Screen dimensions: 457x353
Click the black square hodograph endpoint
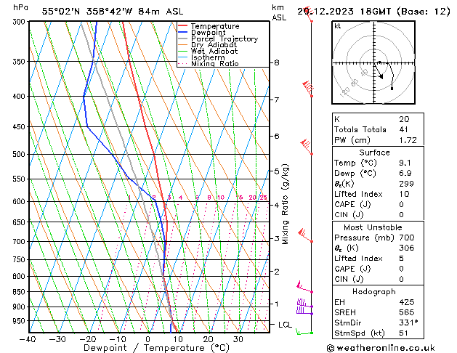pos(392,89)
